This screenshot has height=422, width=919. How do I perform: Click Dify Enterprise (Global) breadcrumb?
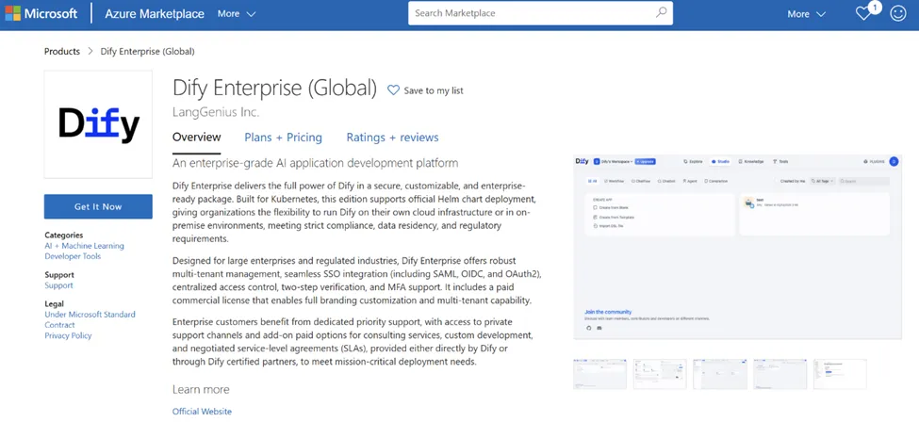point(148,51)
